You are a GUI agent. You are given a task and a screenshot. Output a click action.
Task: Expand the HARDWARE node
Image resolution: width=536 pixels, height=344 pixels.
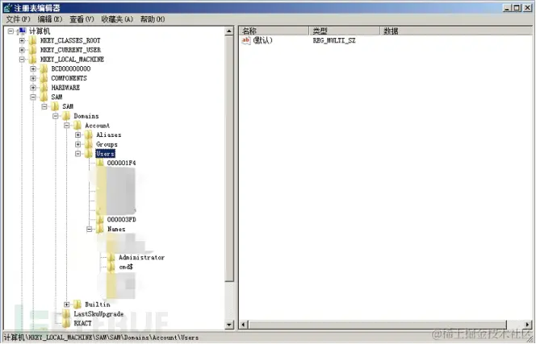tap(33, 88)
